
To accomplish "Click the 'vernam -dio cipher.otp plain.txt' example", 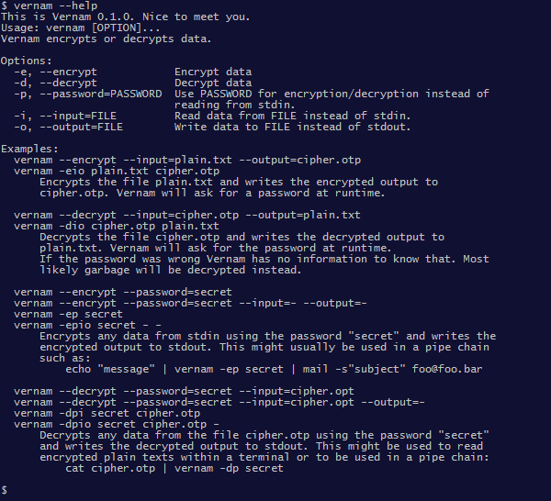I will [117, 226].
